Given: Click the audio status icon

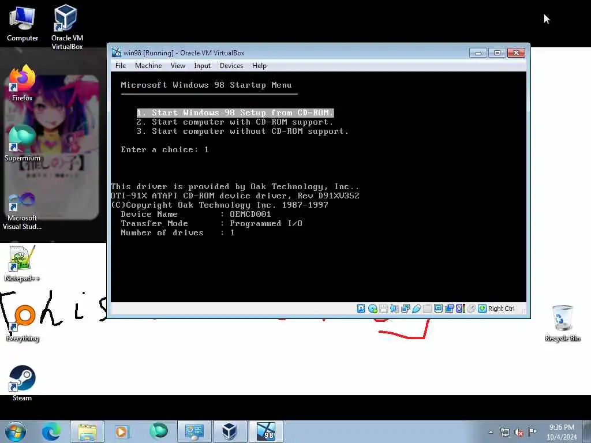Looking at the screenshot, I should [x=394, y=309].
